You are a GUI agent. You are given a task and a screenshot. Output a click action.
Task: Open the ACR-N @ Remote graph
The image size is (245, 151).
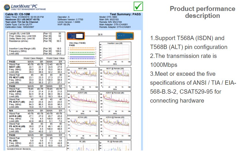115,128
